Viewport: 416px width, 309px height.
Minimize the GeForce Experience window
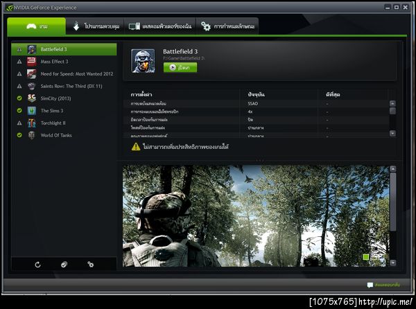[388, 8]
